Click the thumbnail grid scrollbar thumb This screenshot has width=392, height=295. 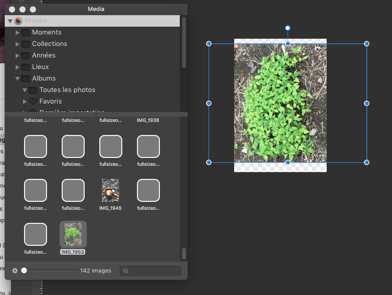[x=184, y=254]
